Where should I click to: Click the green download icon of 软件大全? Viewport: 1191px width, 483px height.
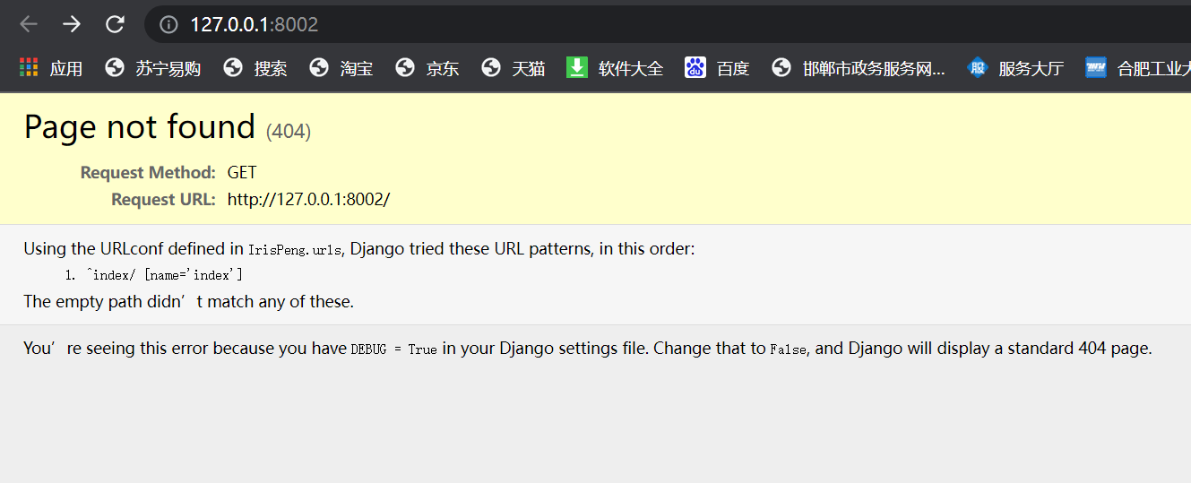click(576, 67)
